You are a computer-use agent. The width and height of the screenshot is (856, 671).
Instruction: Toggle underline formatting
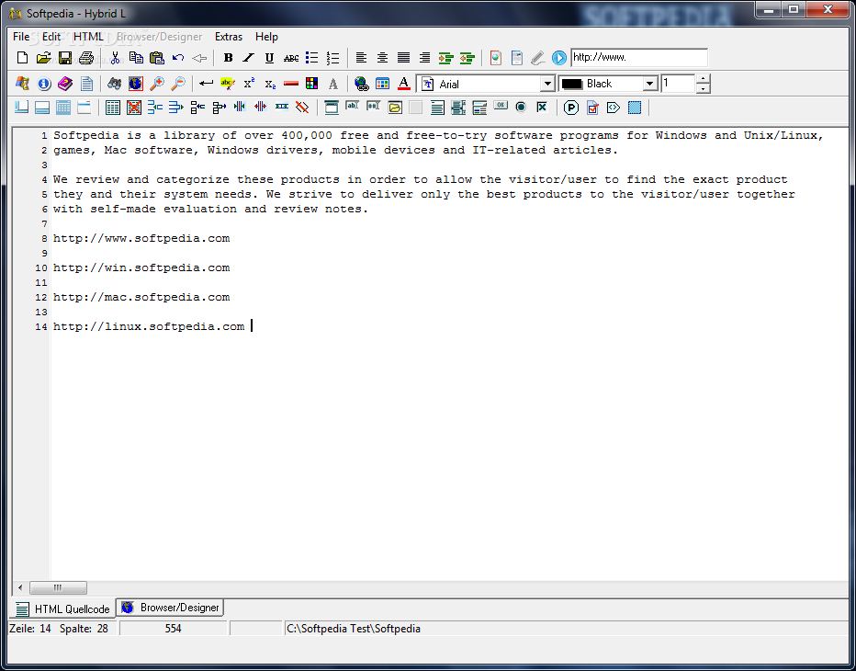[x=269, y=57]
